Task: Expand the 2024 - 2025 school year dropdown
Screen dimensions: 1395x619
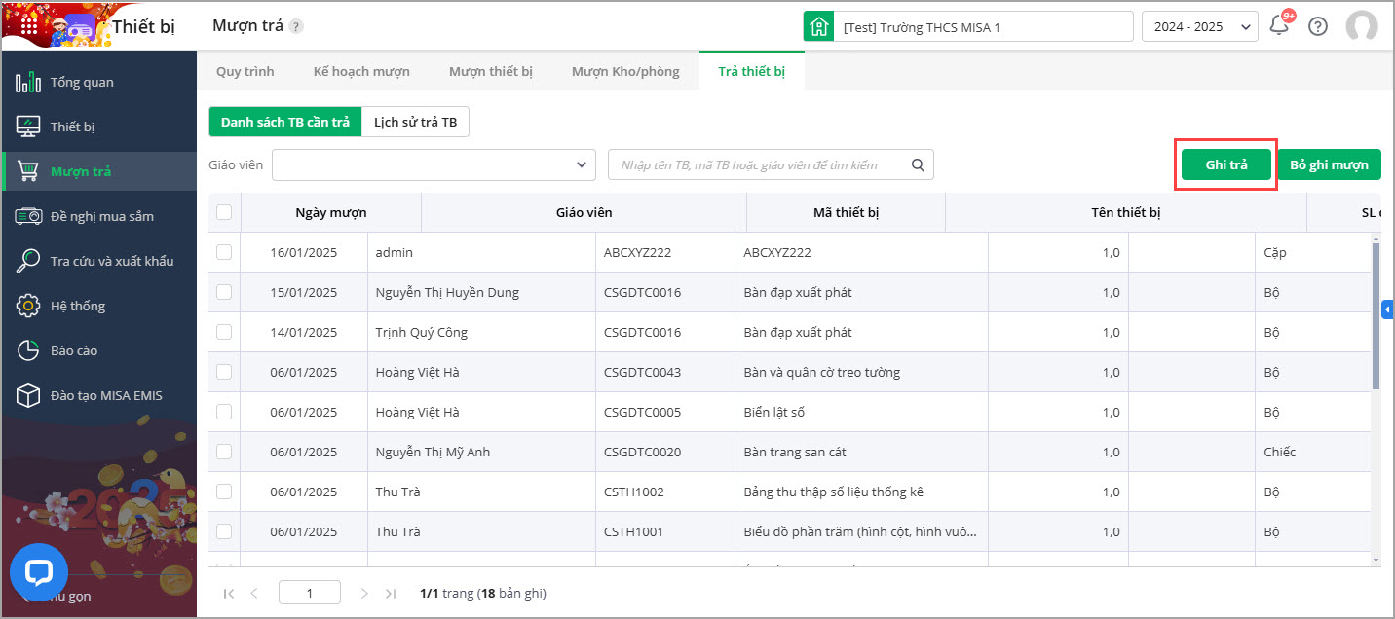Action: 1199,27
